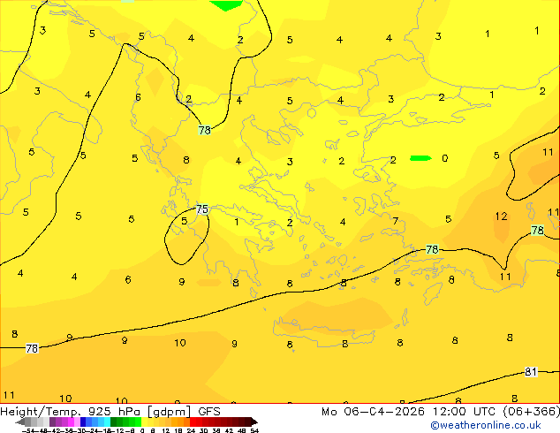Click the '78' label below the 75 contour's top closed loop
The height and width of the screenshot is (433, 560).
(x=205, y=130)
